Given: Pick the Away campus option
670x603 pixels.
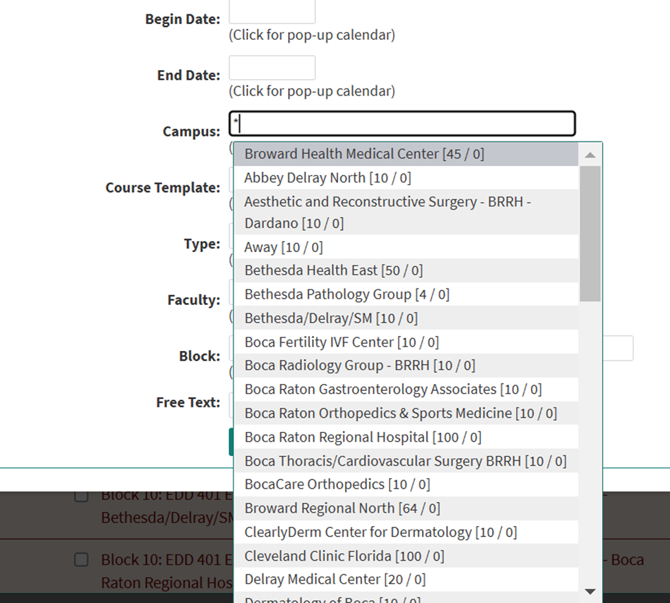Looking at the screenshot, I should pos(406,247).
